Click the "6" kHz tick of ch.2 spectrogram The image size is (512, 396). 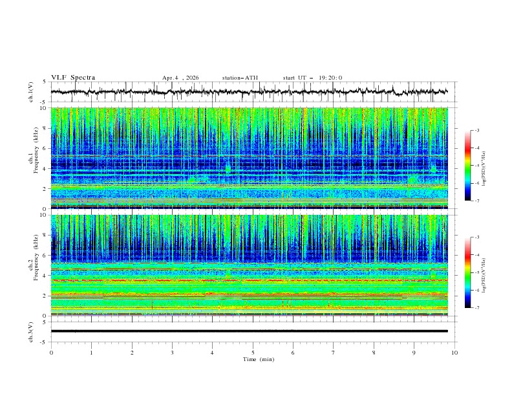click(x=45, y=256)
